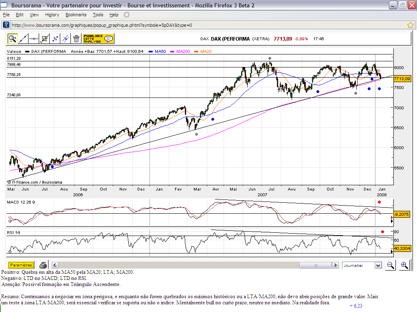This screenshot has width=417, height=312.
Task: Click the gray marker dot above July 2007 peak
Action: (x=270, y=58)
